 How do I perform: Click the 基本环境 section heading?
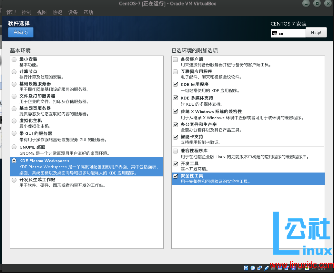(20, 50)
